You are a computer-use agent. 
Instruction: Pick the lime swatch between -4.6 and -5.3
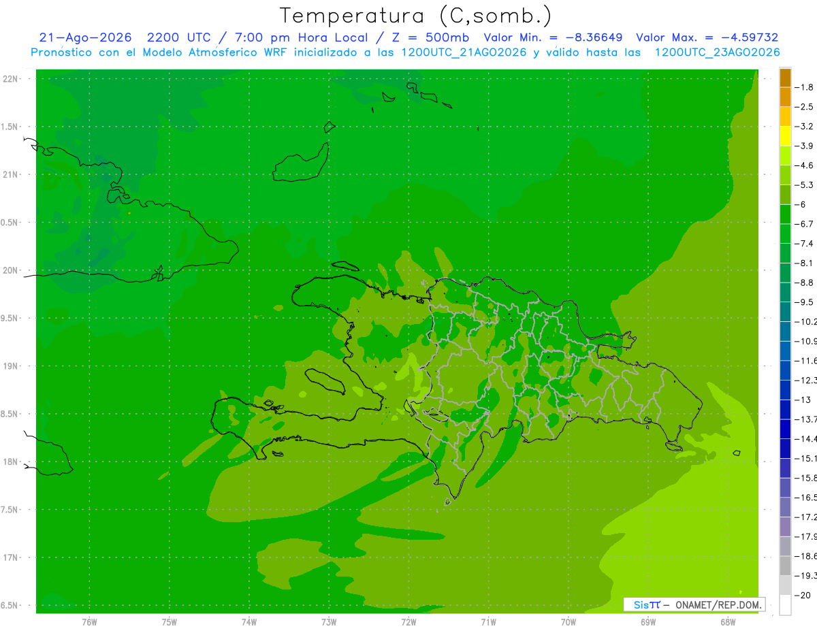785,175
